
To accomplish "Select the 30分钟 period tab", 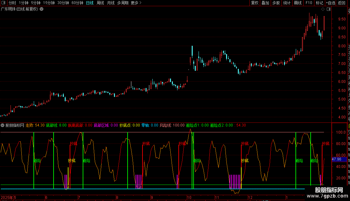I will [x=63, y=3].
